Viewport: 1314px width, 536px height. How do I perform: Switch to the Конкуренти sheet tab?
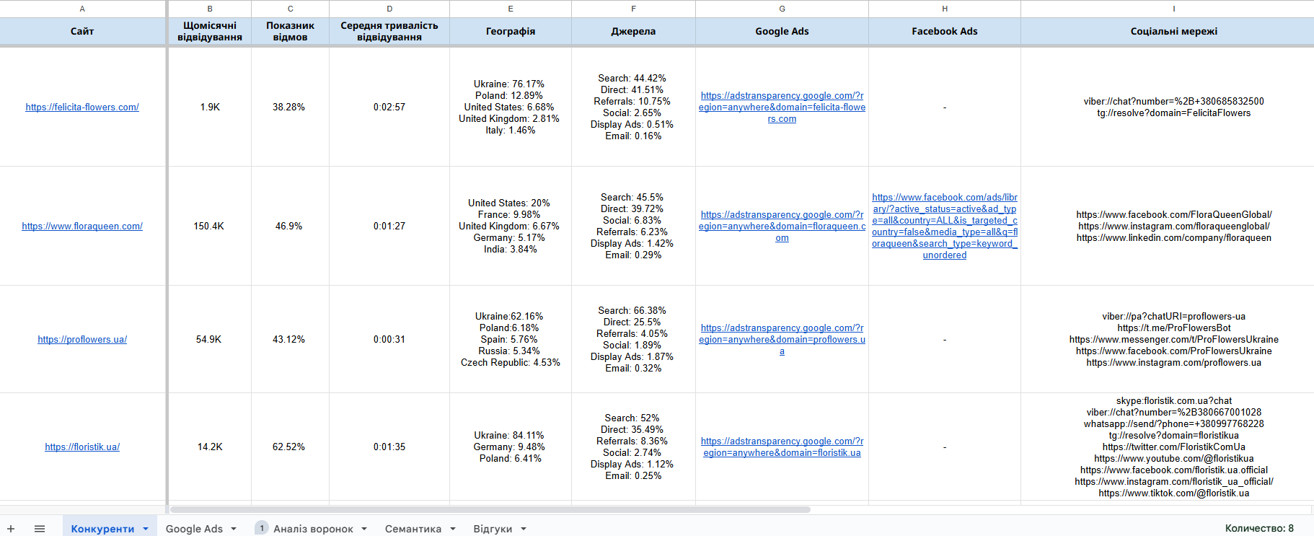pos(102,529)
